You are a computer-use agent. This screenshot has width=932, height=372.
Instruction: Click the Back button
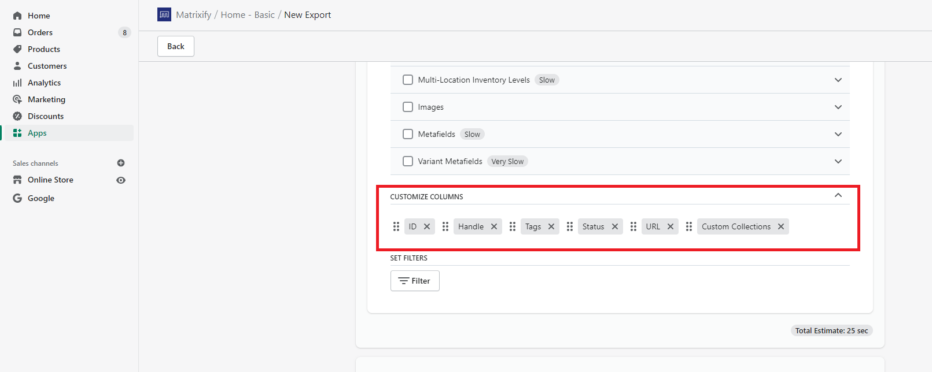pos(176,46)
